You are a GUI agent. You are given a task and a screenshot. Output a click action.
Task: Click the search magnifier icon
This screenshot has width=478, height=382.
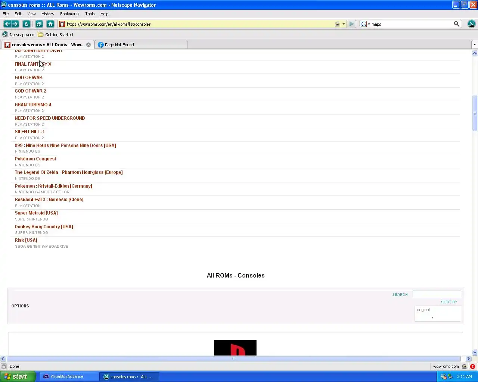[x=456, y=24]
